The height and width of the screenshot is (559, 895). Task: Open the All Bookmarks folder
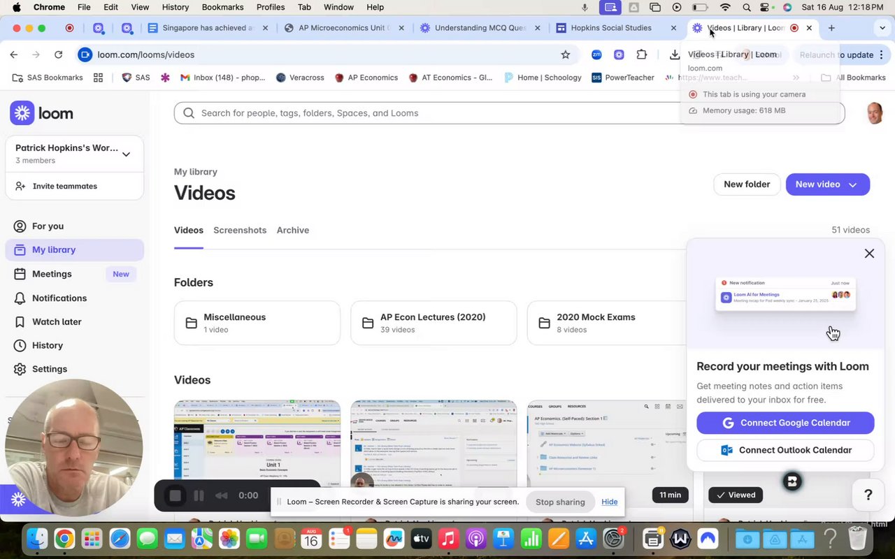click(853, 78)
